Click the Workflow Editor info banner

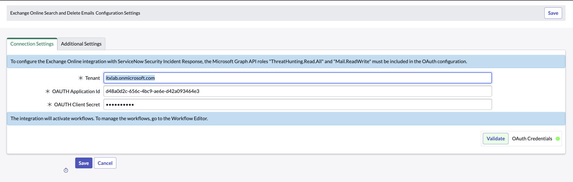tap(286, 118)
